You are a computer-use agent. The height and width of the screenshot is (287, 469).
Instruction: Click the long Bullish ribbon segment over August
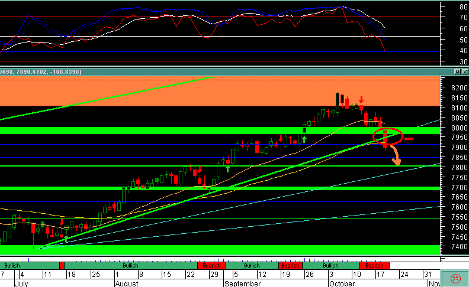[x=131, y=266]
